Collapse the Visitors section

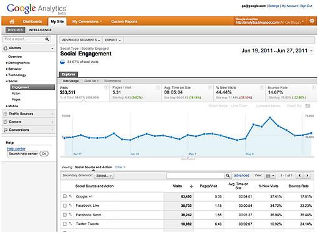coord(52,48)
